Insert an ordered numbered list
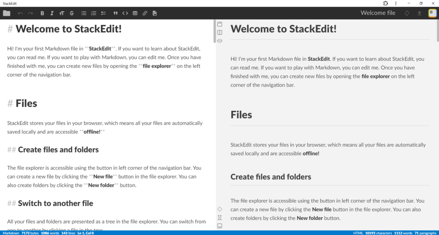Image resolution: width=439 pixels, height=235 pixels. click(93, 13)
